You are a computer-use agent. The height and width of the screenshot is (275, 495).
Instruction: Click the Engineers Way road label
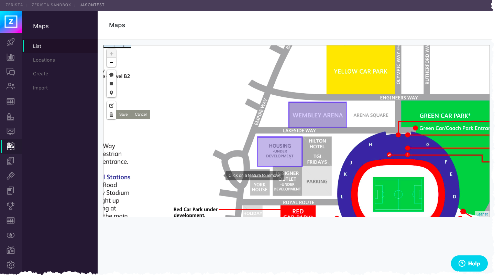point(399,98)
